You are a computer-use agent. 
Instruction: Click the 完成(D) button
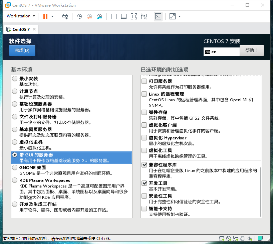click(22, 50)
